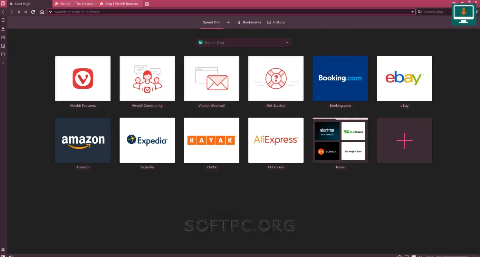Open the Vivaldi Features speed dial
Screen dimensions: 480x257
click(83, 78)
